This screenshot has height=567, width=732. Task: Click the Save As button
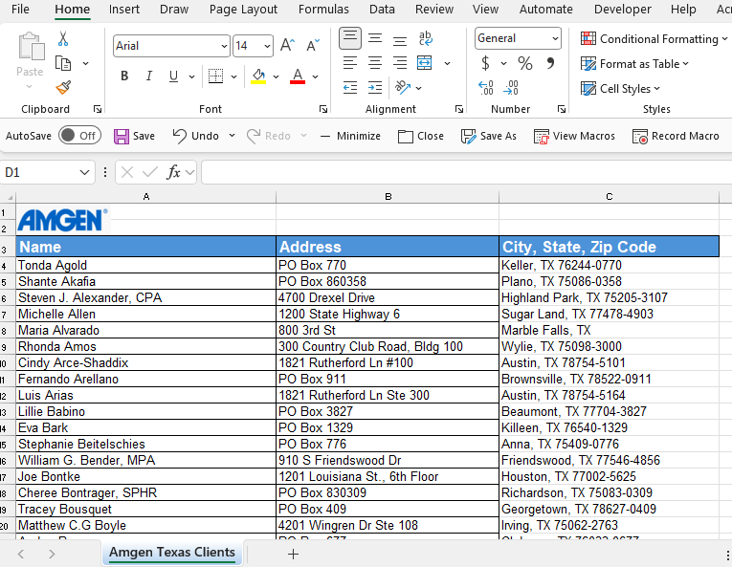tap(488, 136)
